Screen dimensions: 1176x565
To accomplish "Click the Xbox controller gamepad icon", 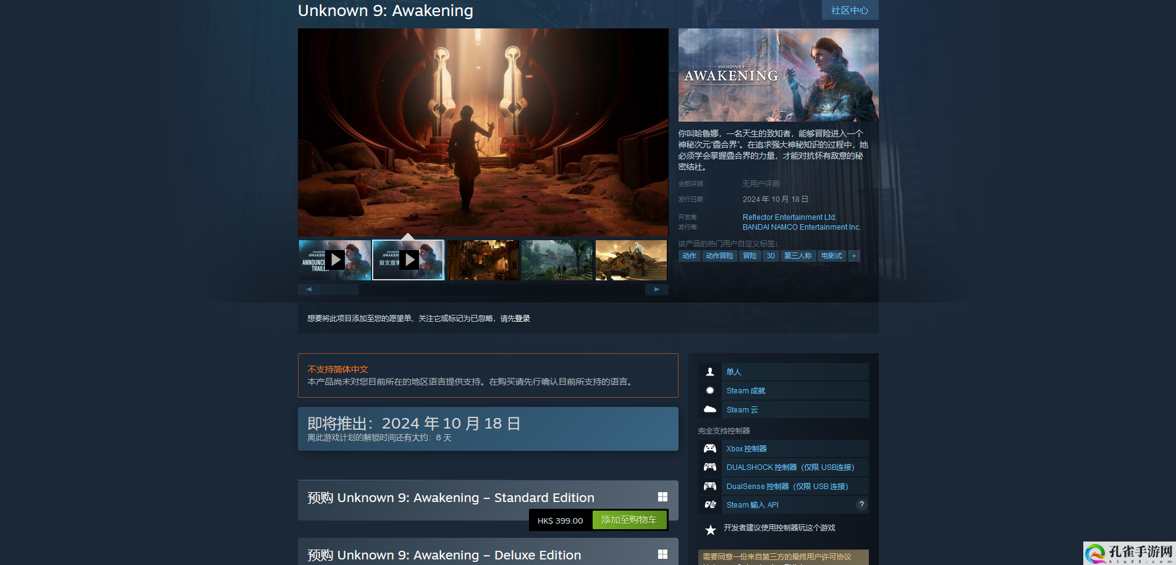I will point(710,448).
